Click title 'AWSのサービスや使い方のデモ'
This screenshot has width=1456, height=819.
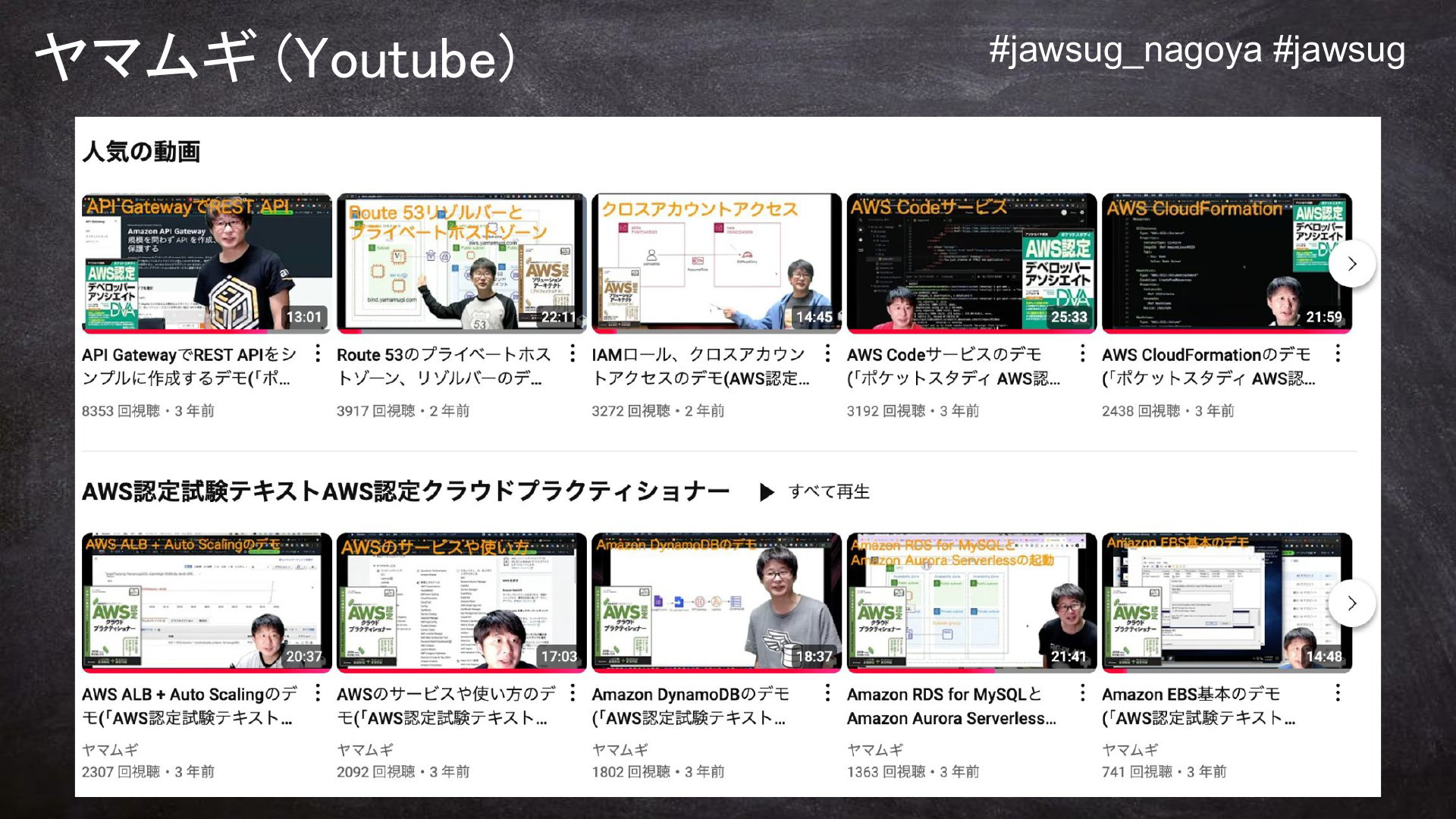(x=446, y=706)
